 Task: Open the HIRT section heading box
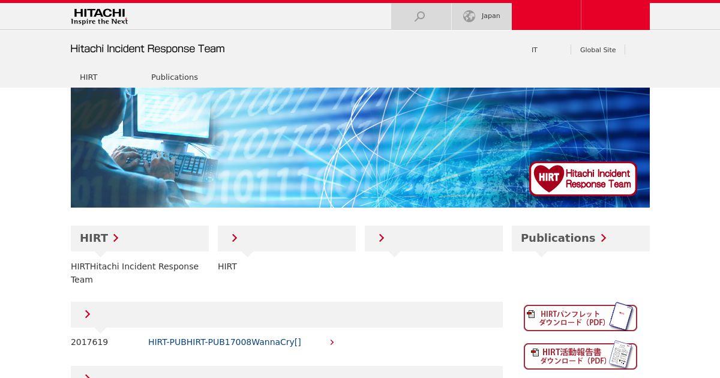coord(140,238)
